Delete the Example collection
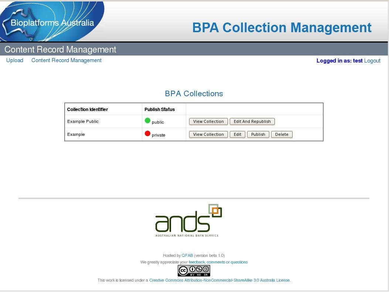This screenshot has width=389, height=292. pyautogui.click(x=281, y=134)
